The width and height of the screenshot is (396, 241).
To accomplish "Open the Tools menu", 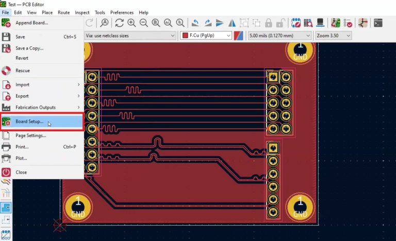I will (x=100, y=12).
